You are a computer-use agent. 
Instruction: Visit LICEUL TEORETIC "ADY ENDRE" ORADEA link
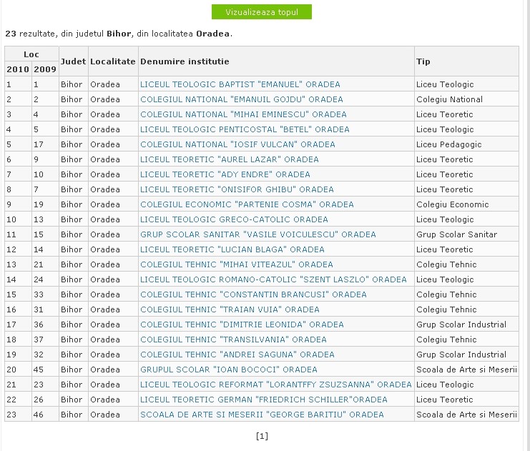click(225, 174)
